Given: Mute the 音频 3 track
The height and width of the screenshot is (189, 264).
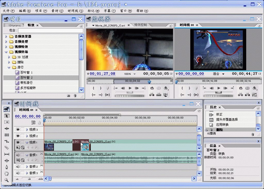Looking at the screenshot, I should (18, 173).
